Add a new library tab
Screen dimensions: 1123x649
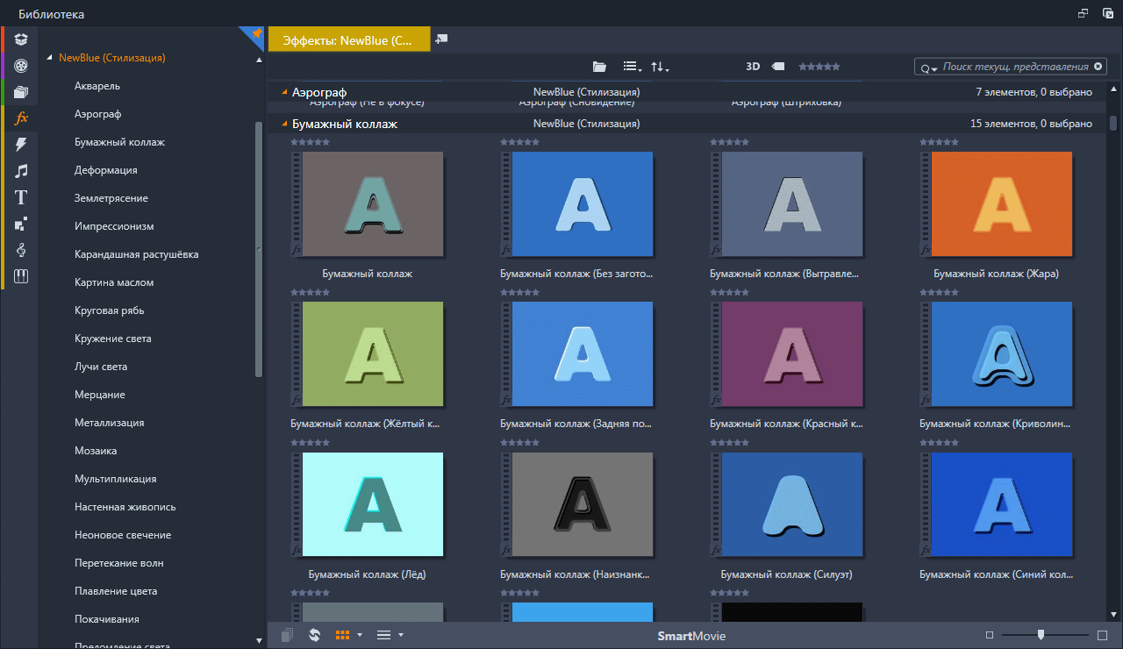point(441,39)
